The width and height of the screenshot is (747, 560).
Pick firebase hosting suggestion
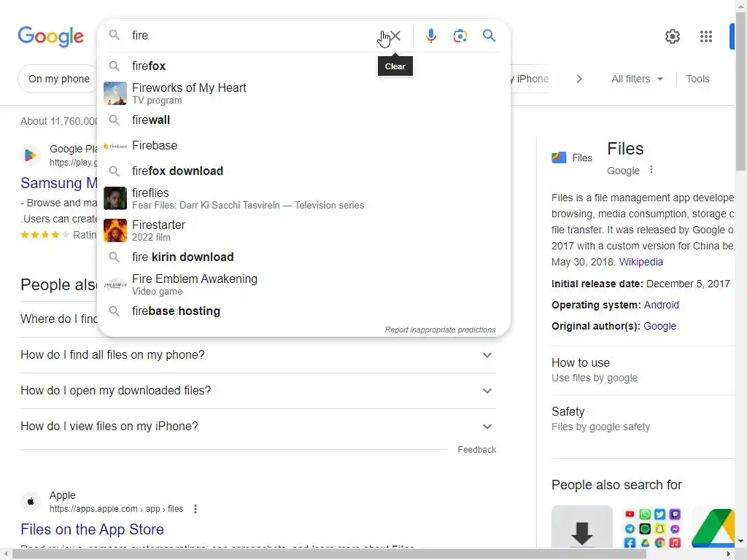click(x=303, y=311)
